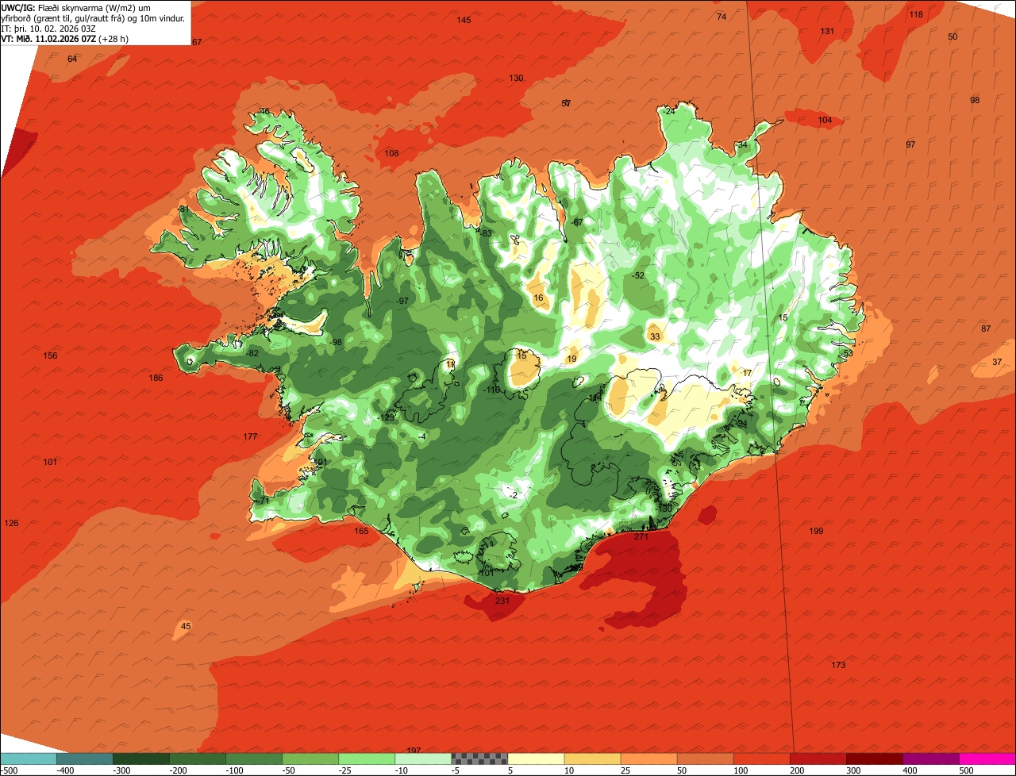Click the value 74 at the top

tap(721, 17)
